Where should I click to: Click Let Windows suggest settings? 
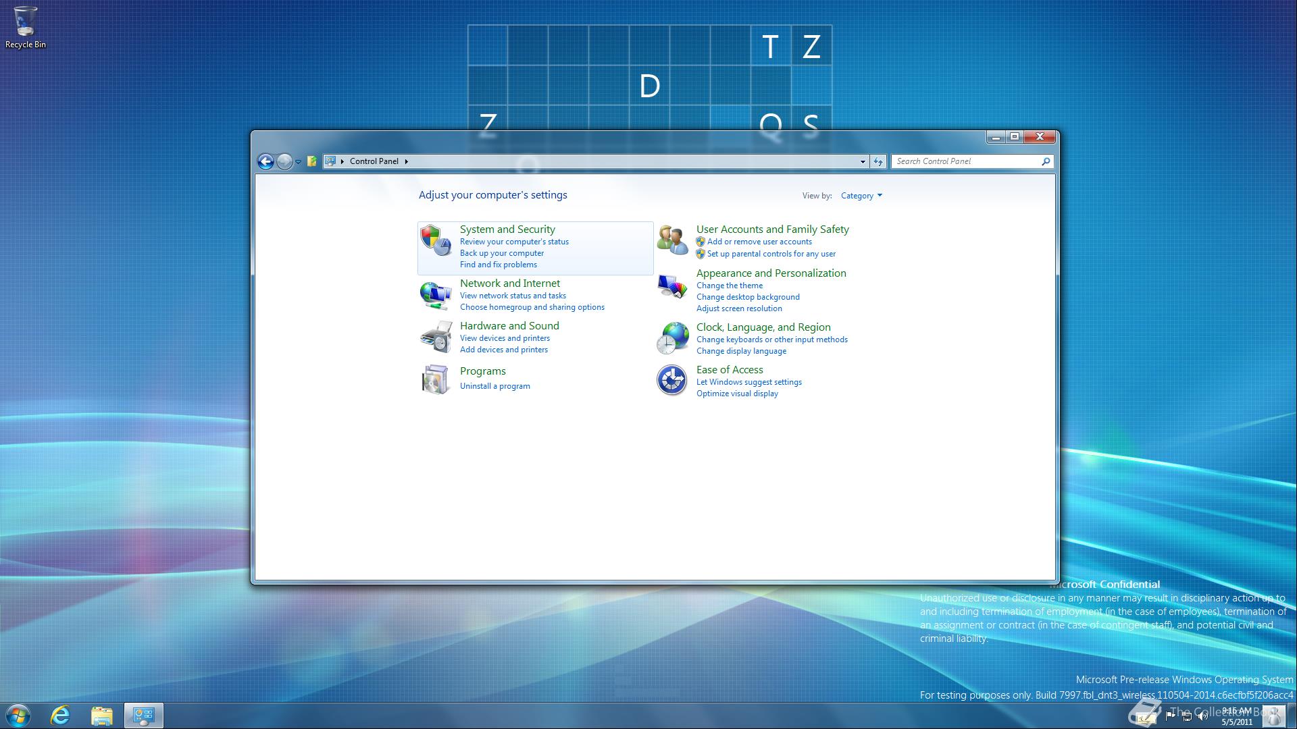749,382
